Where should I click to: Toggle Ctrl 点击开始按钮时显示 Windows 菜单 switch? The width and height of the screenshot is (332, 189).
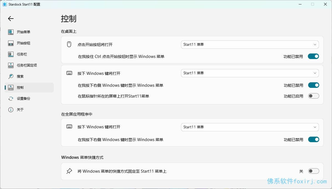[313, 56]
